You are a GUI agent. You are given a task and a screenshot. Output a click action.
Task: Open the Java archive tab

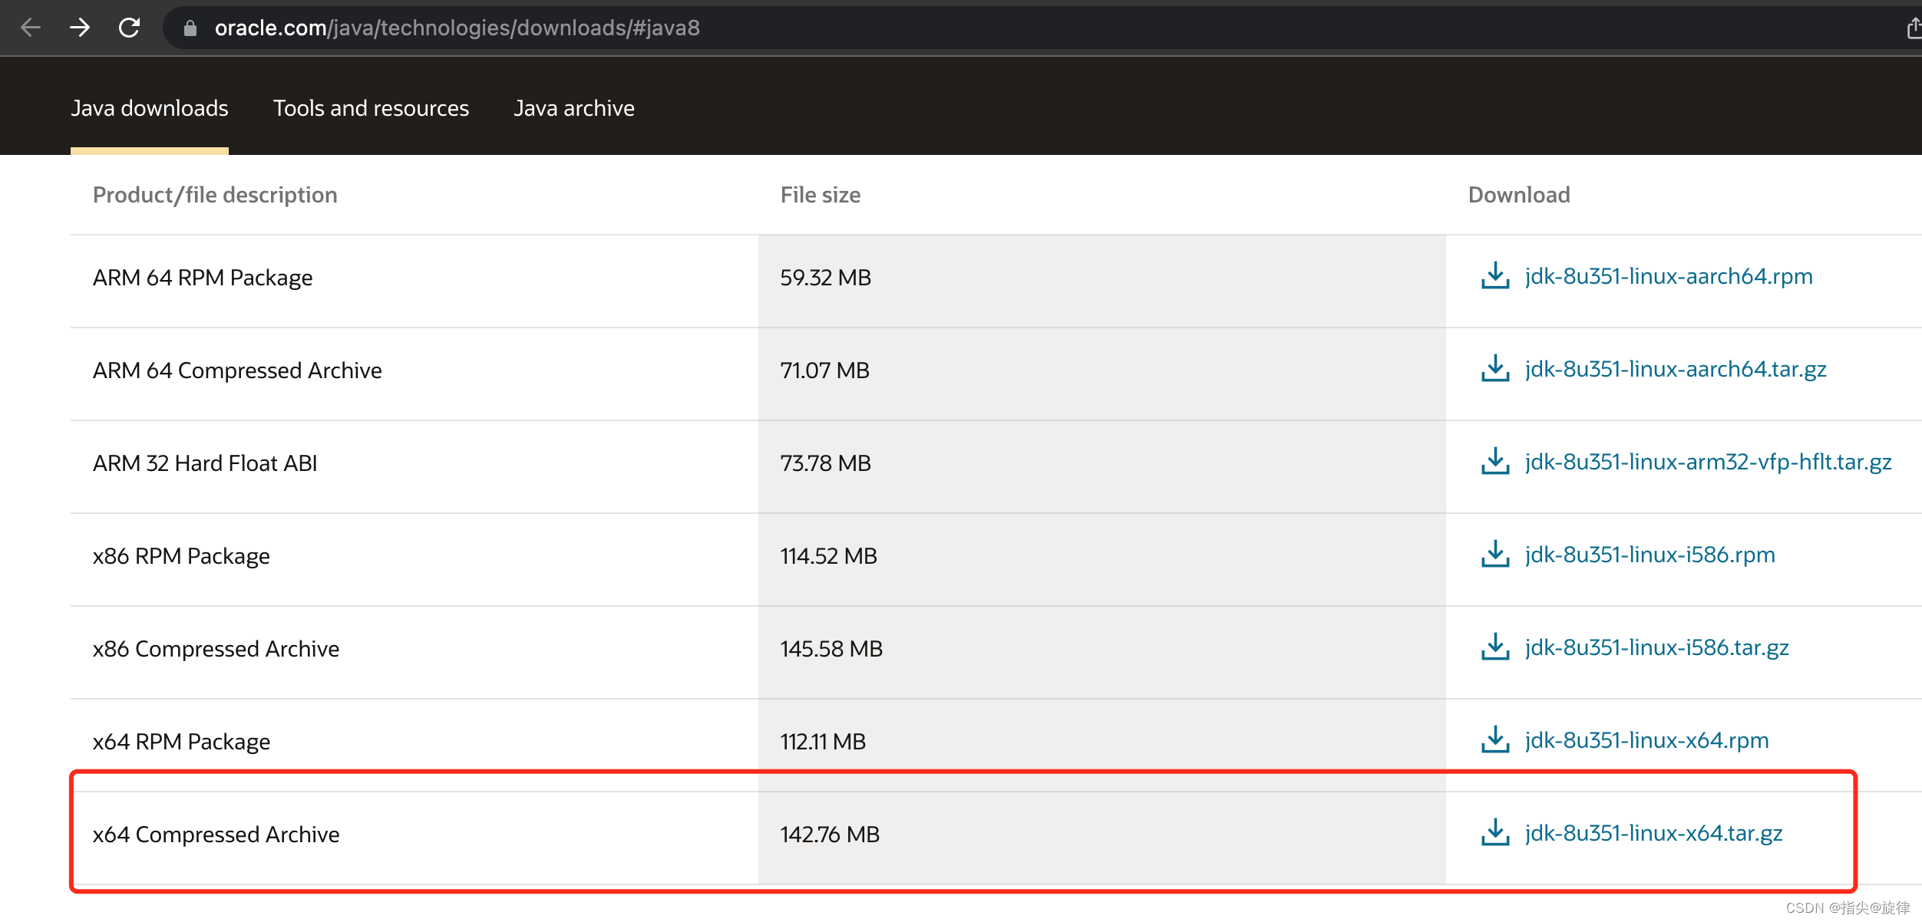click(x=574, y=108)
